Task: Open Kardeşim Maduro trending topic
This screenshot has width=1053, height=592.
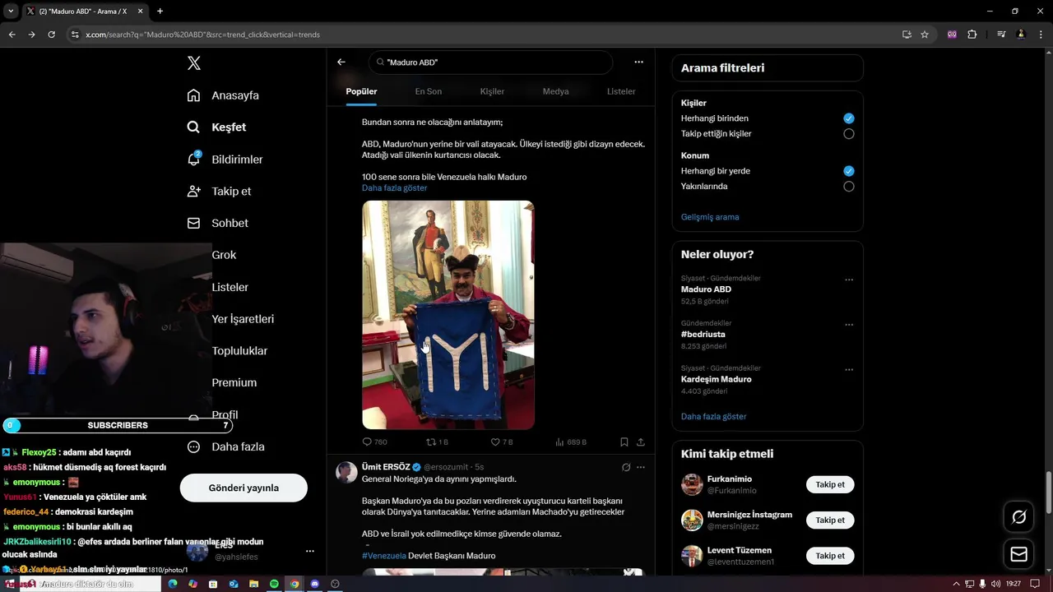Action: [x=716, y=380]
